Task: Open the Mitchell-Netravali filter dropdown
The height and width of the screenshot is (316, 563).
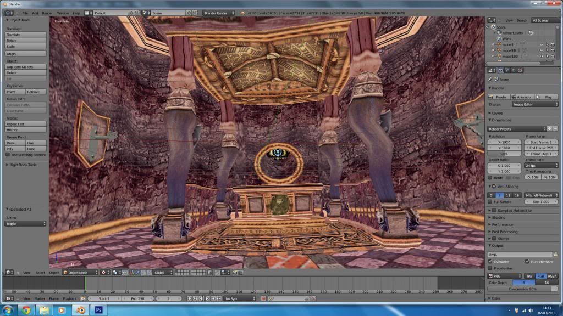Action: 541,195
